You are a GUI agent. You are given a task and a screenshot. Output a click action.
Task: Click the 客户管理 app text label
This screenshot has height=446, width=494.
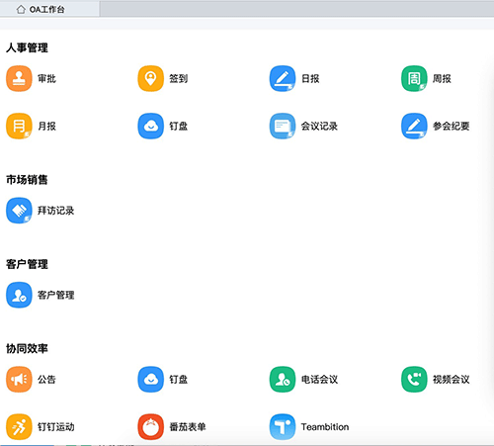point(55,295)
